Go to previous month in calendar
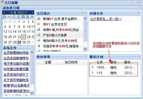The image size is (143, 99). [4, 12]
